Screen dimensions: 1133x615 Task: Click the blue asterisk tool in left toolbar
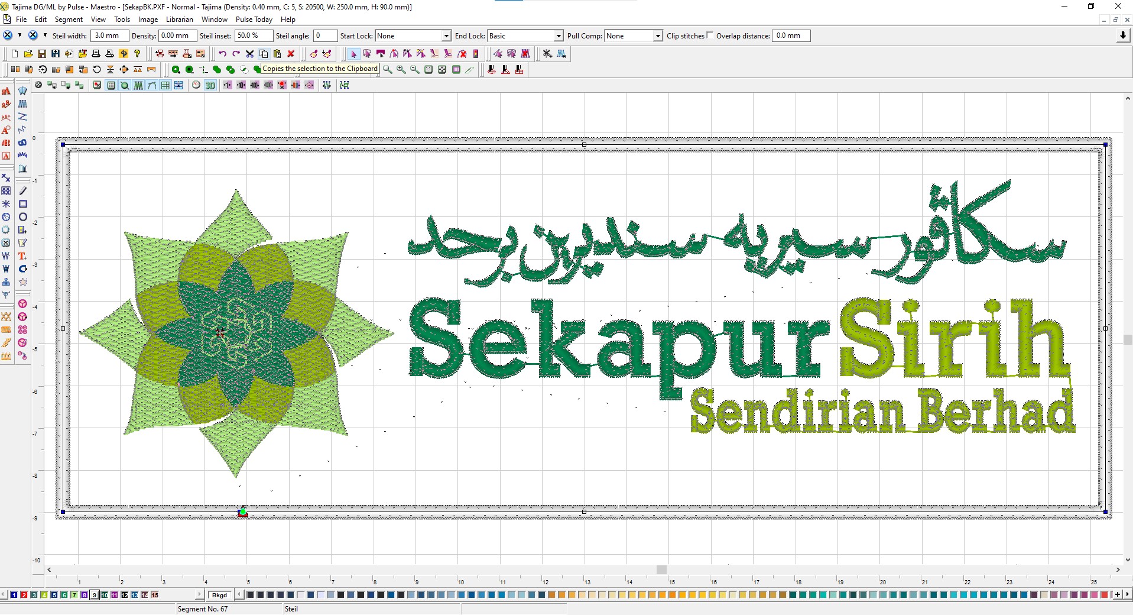tap(6, 204)
